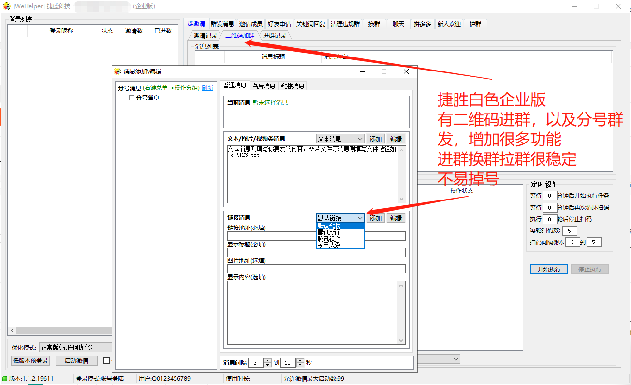Tick the 分号消息 checkbox in the tree

pyautogui.click(x=132, y=98)
